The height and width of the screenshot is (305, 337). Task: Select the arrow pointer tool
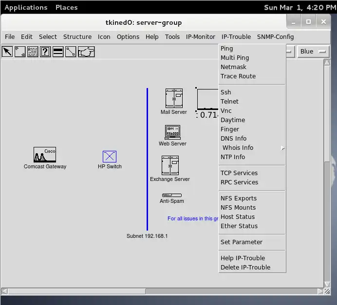click(x=7, y=52)
